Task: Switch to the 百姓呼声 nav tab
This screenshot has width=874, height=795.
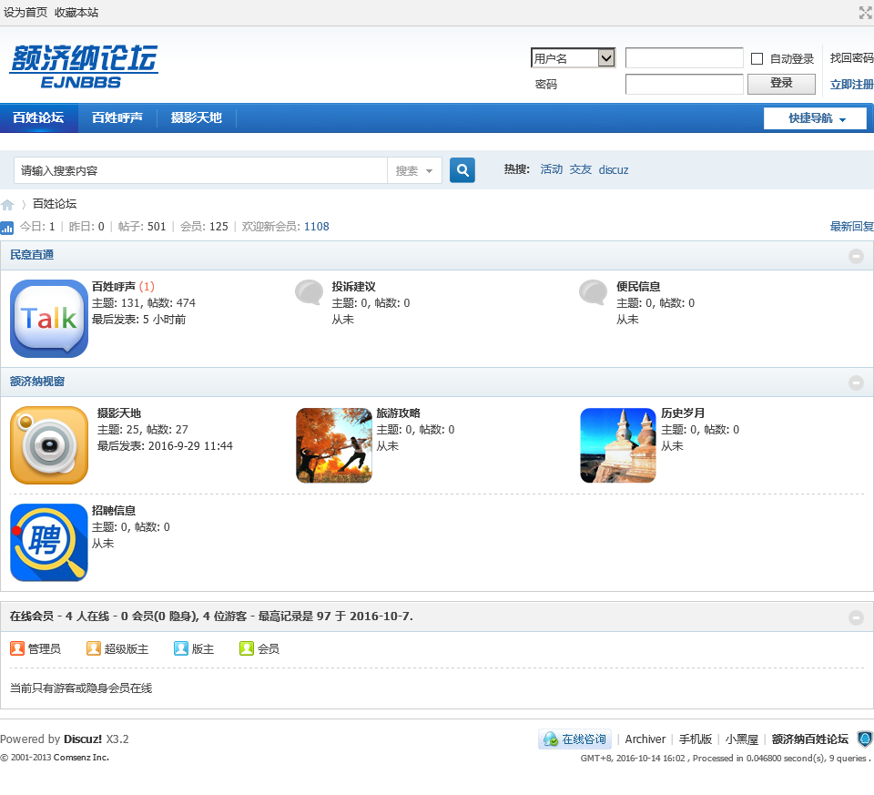Action: pos(117,117)
